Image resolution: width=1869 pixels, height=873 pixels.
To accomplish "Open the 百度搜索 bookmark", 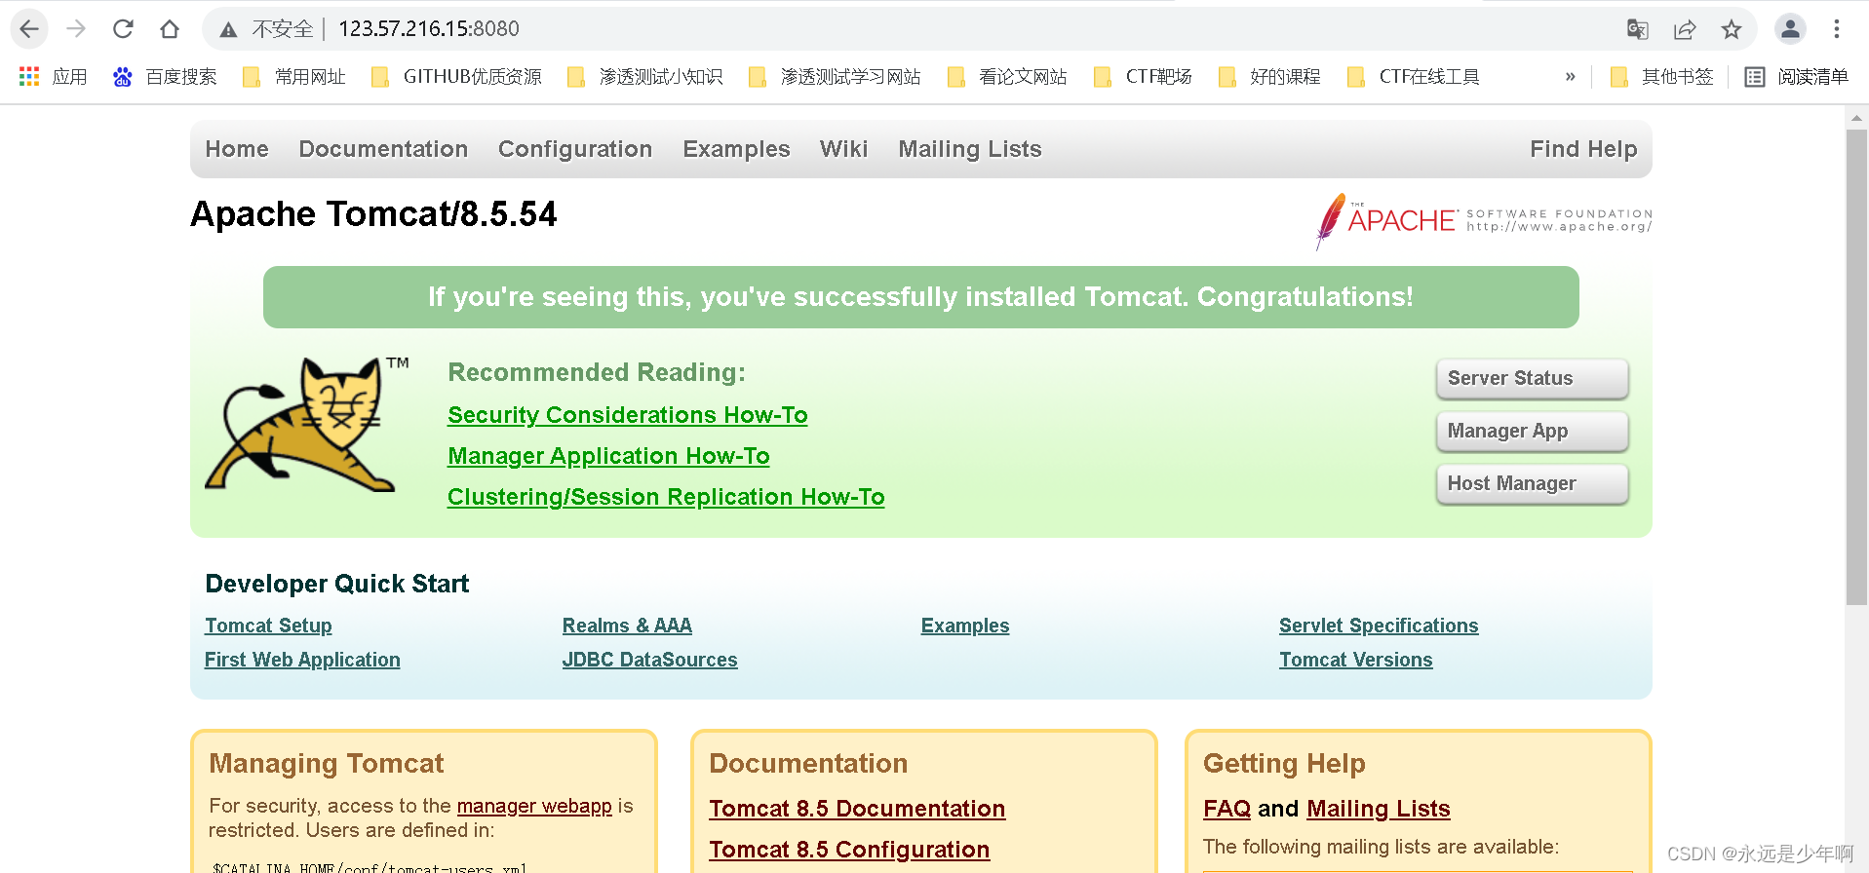I will click(165, 77).
